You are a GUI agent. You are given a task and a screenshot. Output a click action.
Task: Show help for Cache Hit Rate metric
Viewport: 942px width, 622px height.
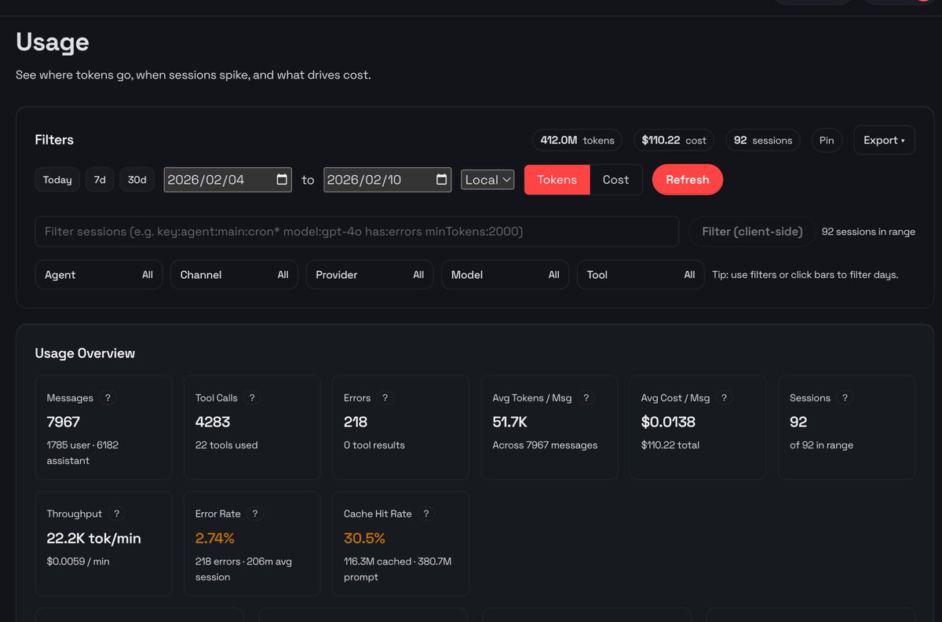(x=425, y=514)
